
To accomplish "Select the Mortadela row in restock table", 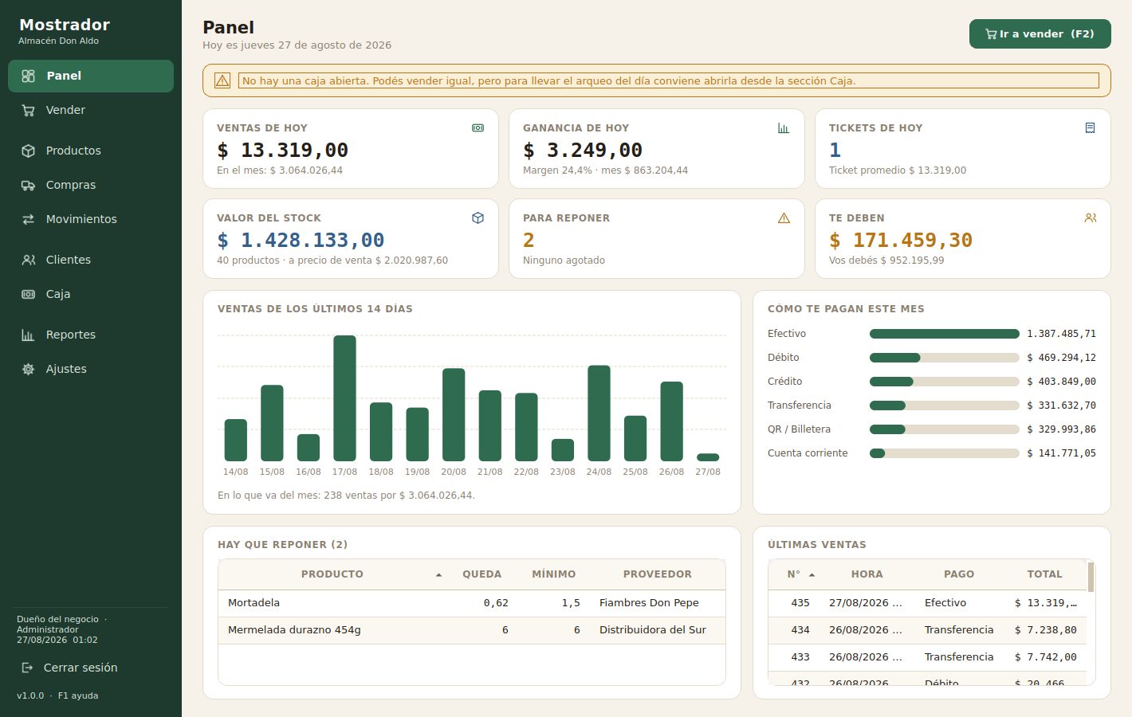I will coord(472,603).
